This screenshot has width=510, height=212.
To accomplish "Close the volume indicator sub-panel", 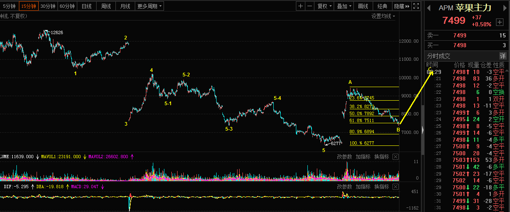I will tap(395, 157).
